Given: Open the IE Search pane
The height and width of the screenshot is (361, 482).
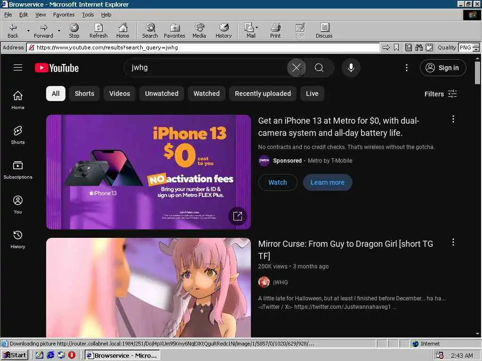Looking at the screenshot, I should pyautogui.click(x=150, y=31).
